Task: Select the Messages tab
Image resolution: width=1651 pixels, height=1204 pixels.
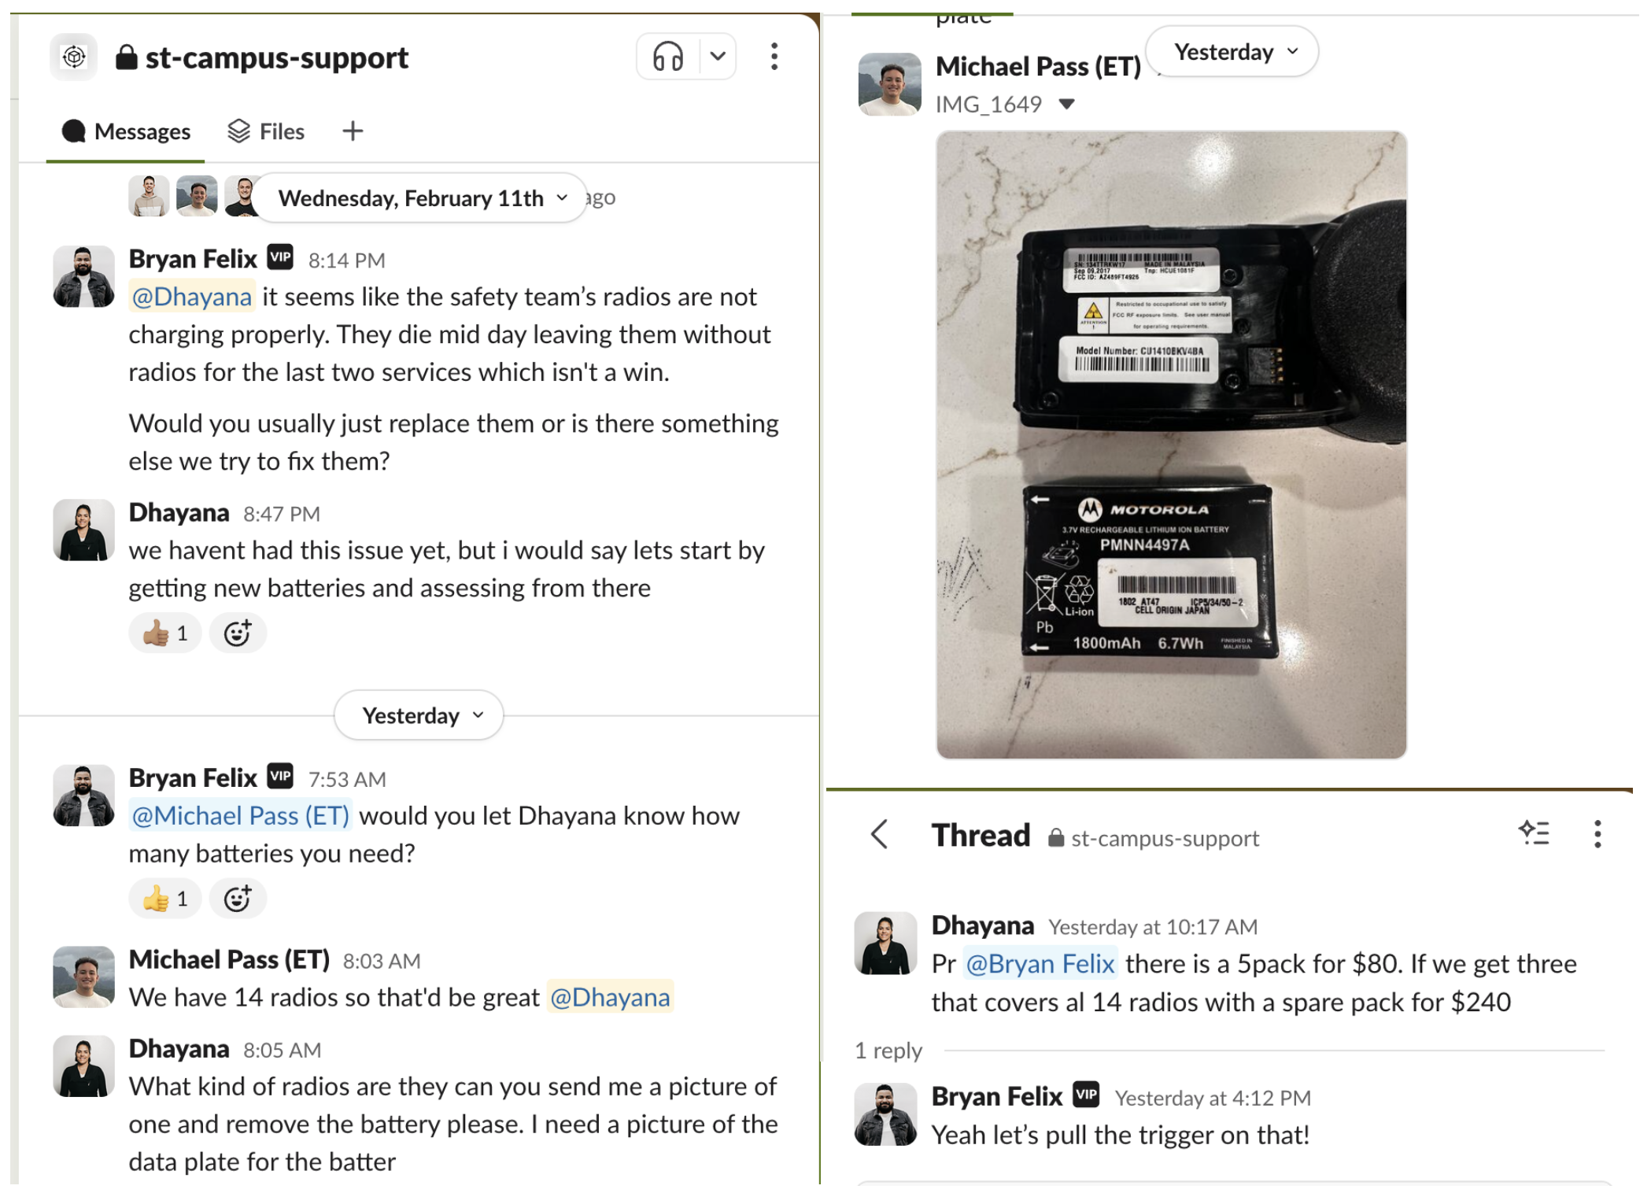Action: click(126, 131)
